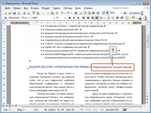Expand the Calibri font list
Viewport: 151px width, 113px height.
pos(54,18)
